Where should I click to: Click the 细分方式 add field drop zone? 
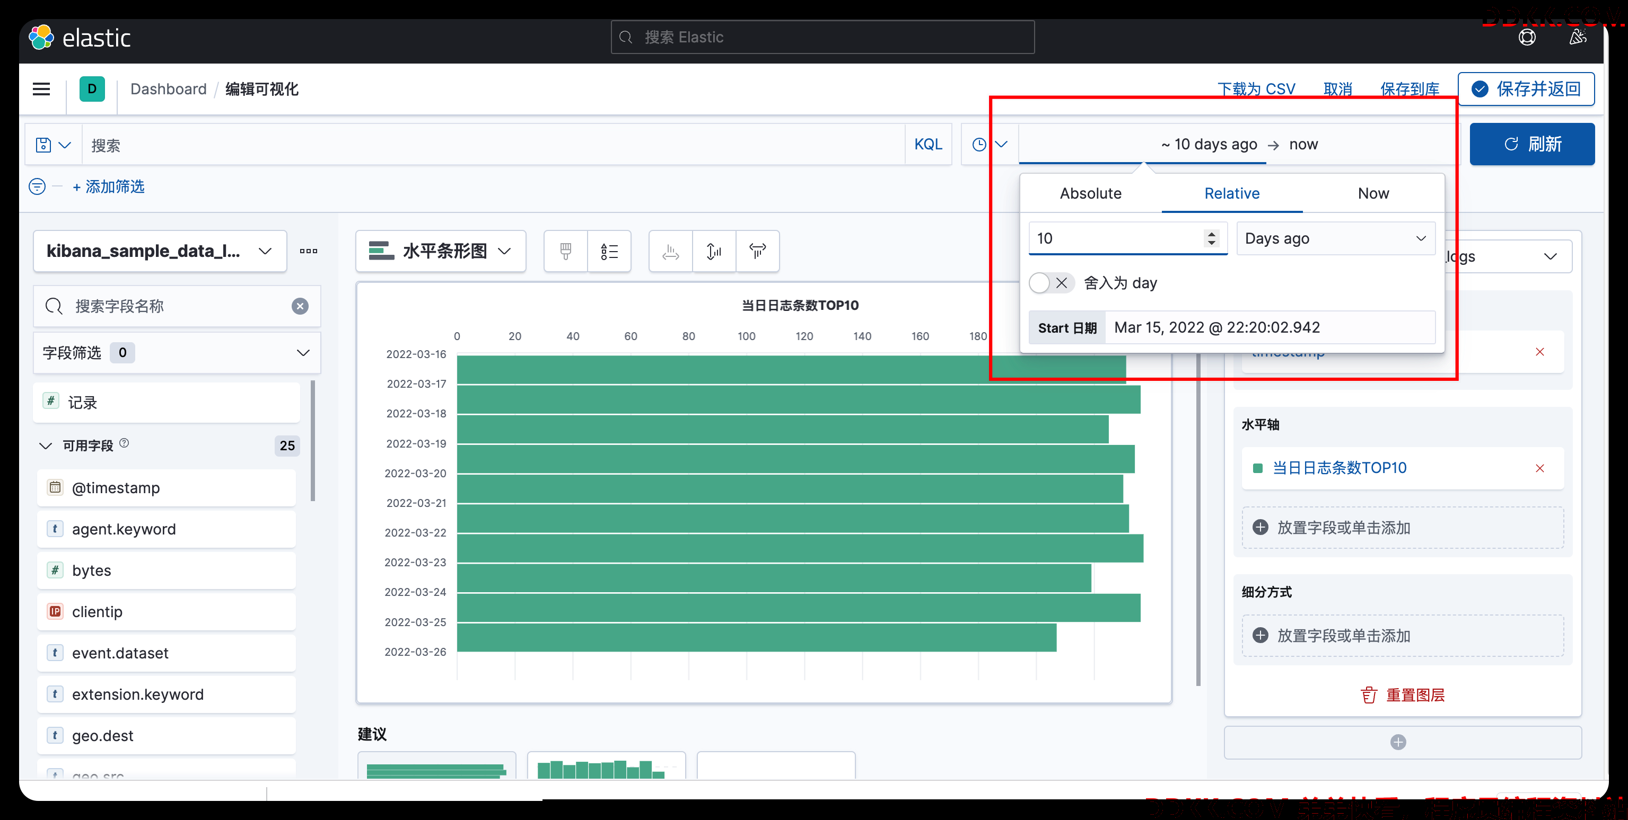click(1403, 636)
